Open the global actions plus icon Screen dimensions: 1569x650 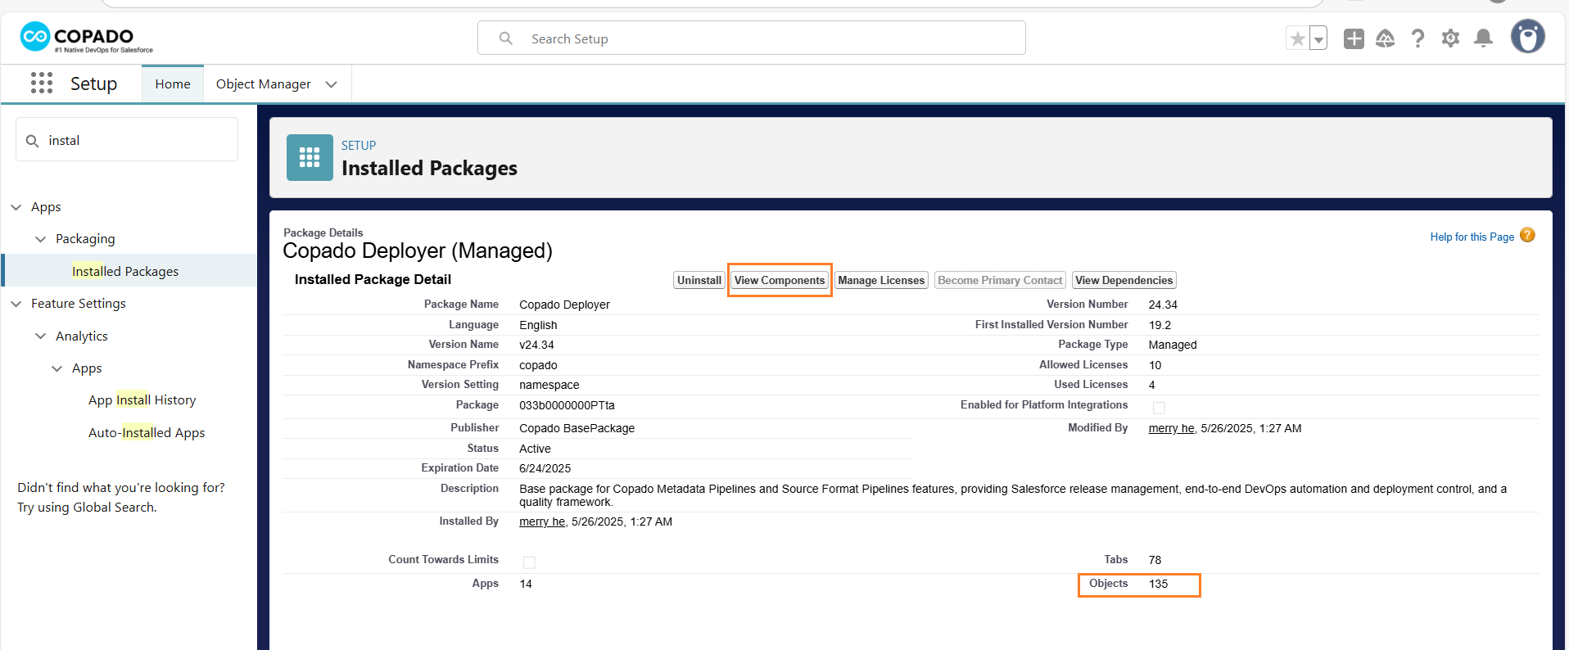pyautogui.click(x=1354, y=38)
